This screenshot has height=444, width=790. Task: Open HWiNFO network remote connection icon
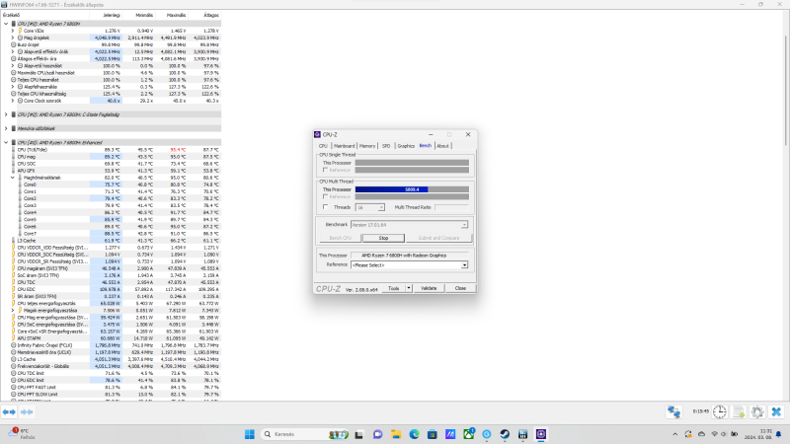coord(673,411)
